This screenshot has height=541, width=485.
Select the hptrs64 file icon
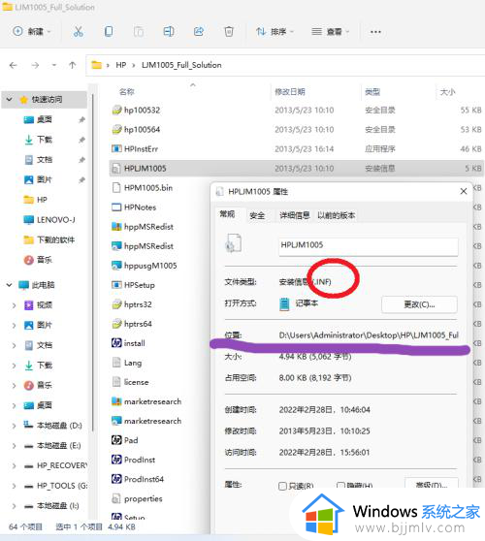(116, 324)
